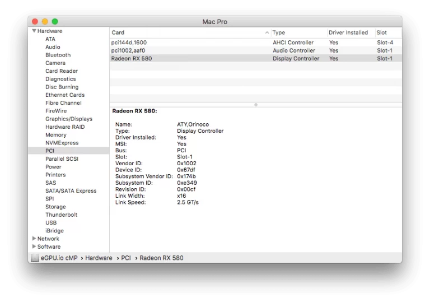Click the computer icon in path bar

[x=35, y=258]
